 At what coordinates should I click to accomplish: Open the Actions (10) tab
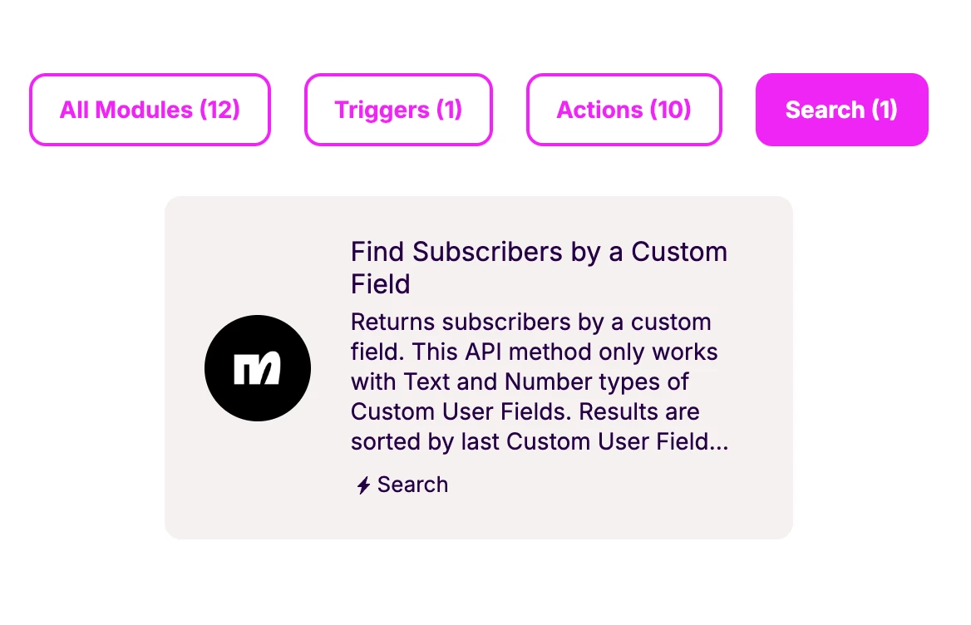tap(624, 110)
